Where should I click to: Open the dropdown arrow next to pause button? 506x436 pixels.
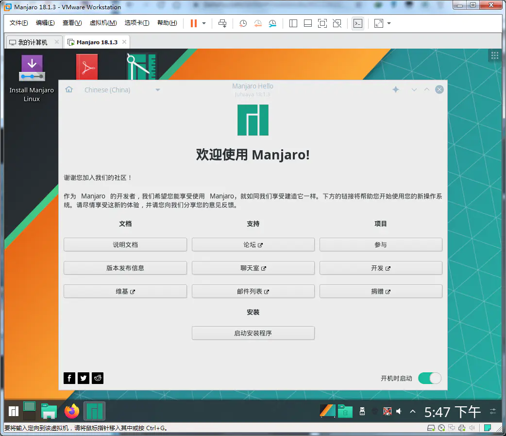[204, 23]
